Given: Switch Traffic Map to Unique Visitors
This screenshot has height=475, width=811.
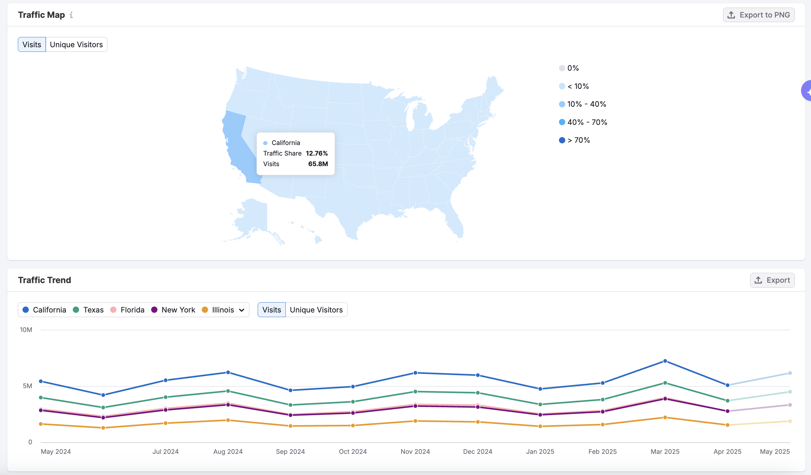Looking at the screenshot, I should pos(76,45).
